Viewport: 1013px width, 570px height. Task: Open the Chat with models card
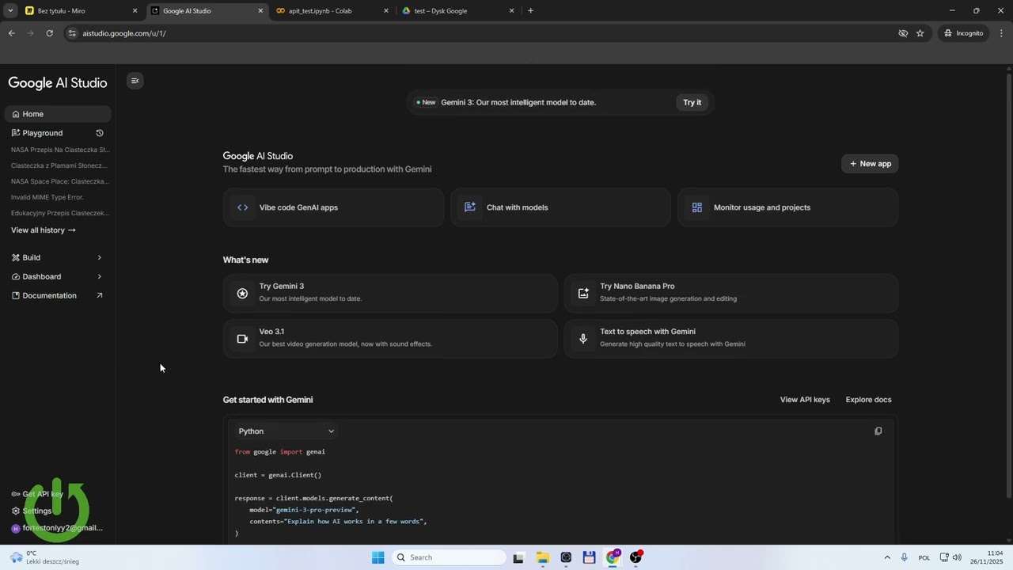pos(560,207)
